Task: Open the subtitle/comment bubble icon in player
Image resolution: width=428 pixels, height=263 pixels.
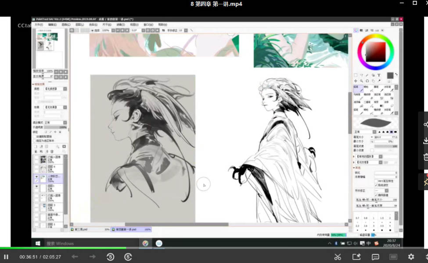Action: click(375, 257)
